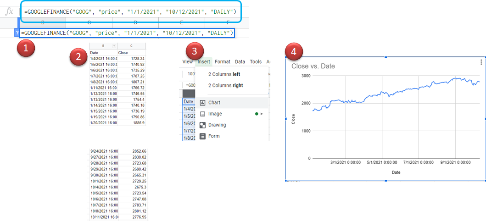Select the Date header cell in column B
Viewport: 486px width, 221px height.
click(x=103, y=53)
